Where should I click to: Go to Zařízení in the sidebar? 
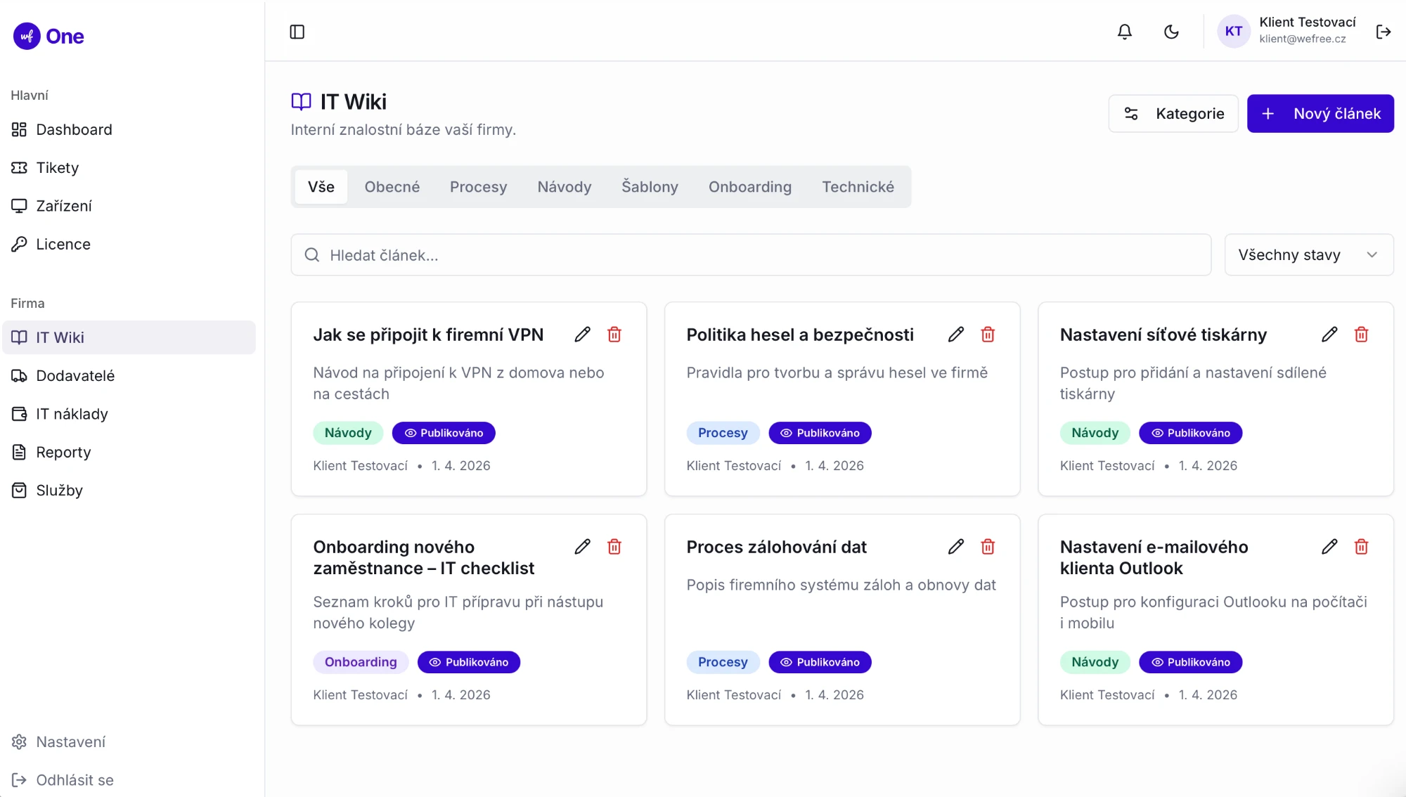129,206
